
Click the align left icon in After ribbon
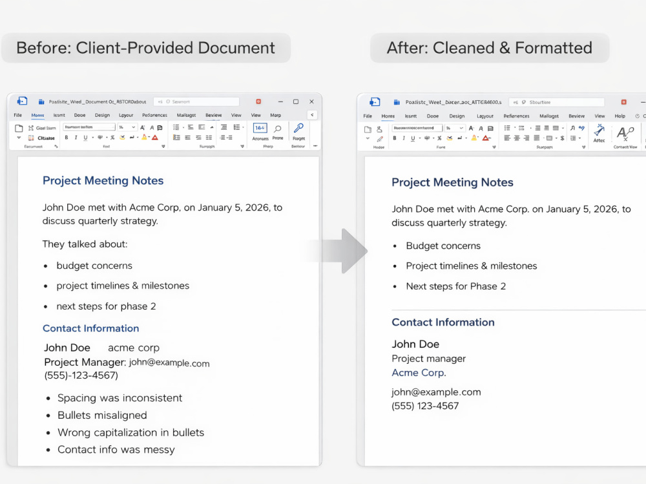507,138
